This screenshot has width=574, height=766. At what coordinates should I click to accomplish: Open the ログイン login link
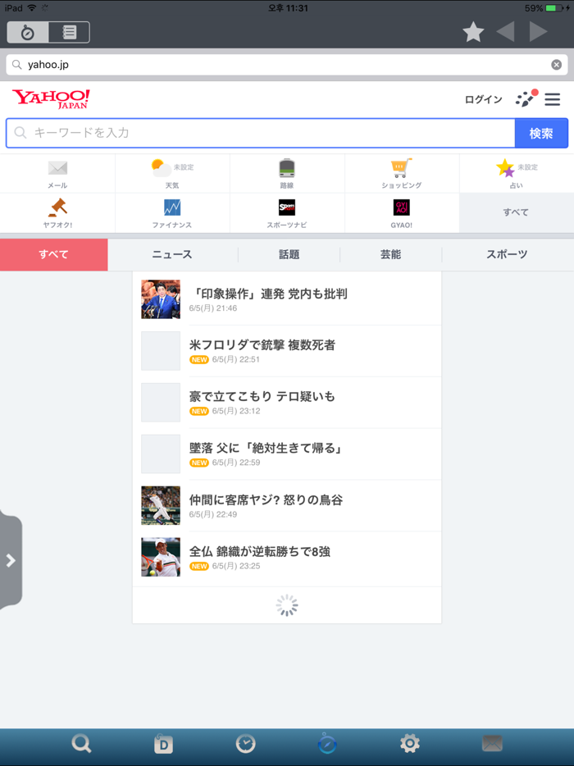[x=483, y=100]
